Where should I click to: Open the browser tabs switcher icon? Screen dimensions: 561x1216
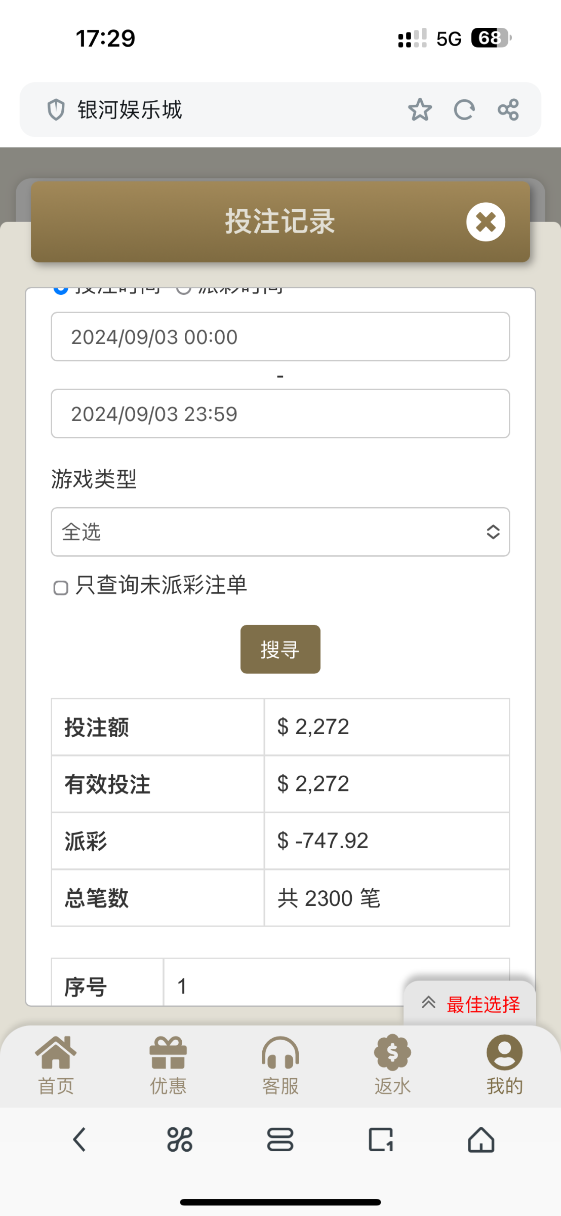(381, 1140)
